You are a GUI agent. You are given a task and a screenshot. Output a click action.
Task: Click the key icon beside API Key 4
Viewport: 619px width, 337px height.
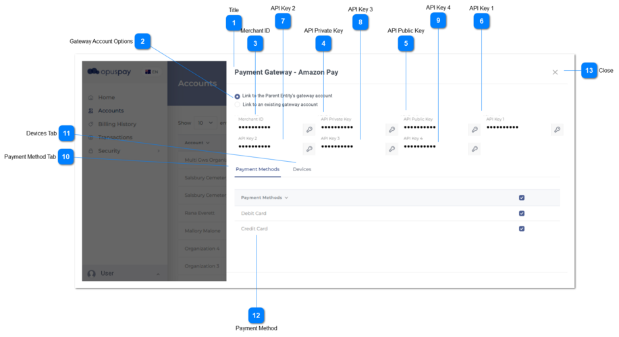click(474, 149)
